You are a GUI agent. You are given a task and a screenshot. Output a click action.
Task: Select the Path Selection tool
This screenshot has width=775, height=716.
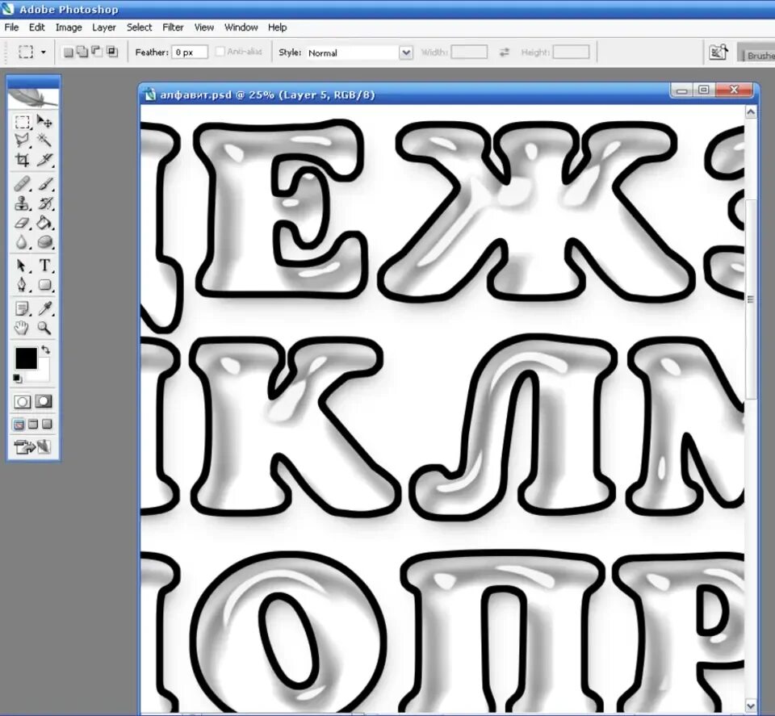[22, 266]
